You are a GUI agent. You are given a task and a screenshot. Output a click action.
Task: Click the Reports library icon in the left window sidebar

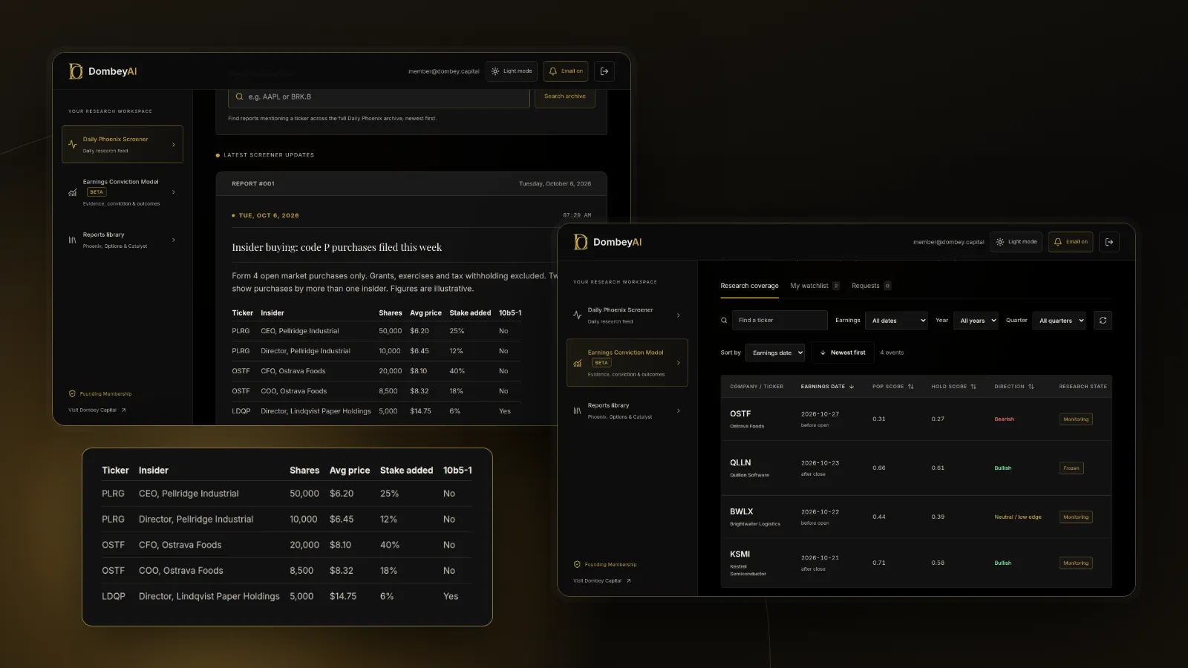pos(72,240)
